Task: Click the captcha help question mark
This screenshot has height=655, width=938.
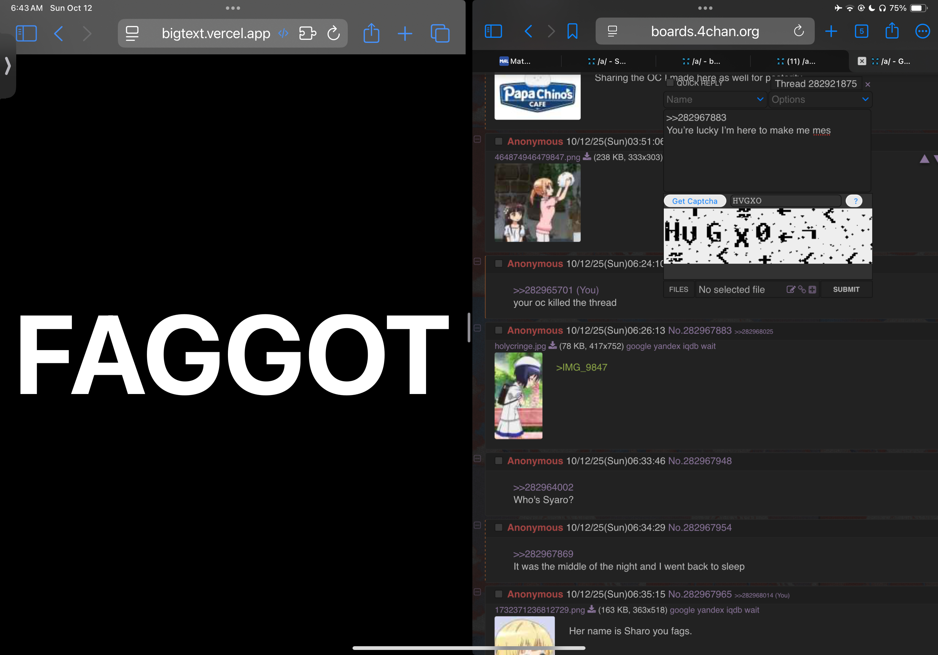Action: click(855, 201)
